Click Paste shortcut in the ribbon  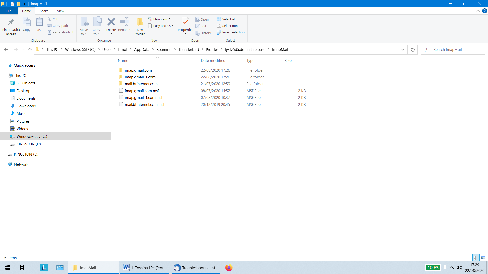(x=60, y=32)
